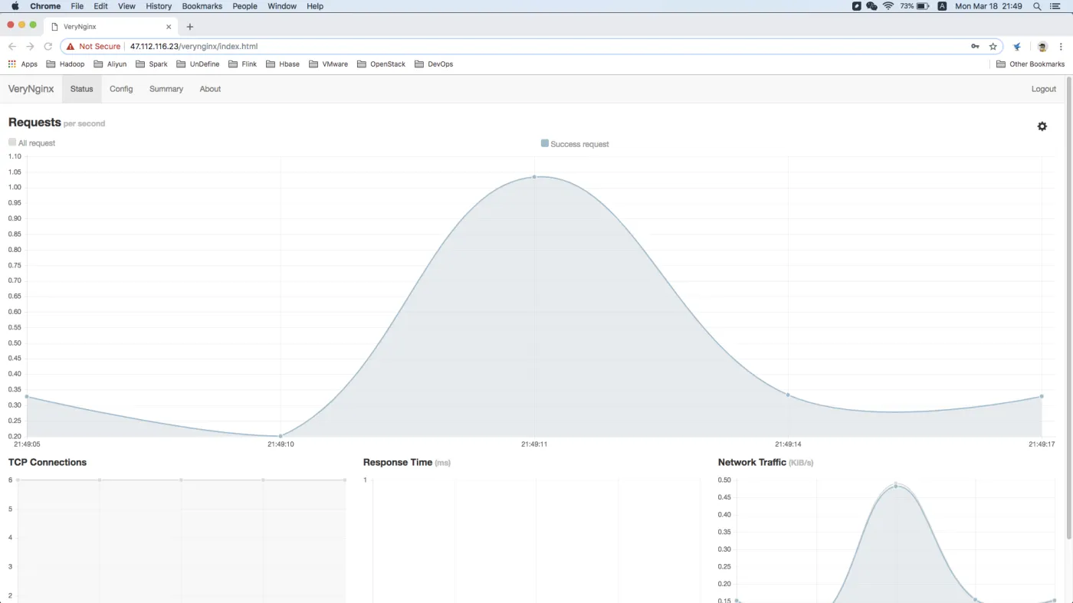Click the chart peak point at 21:49:11
This screenshot has height=603, width=1073.
click(534, 177)
